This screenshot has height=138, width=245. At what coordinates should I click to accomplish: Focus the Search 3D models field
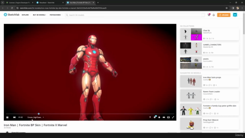(x=135, y=15)
